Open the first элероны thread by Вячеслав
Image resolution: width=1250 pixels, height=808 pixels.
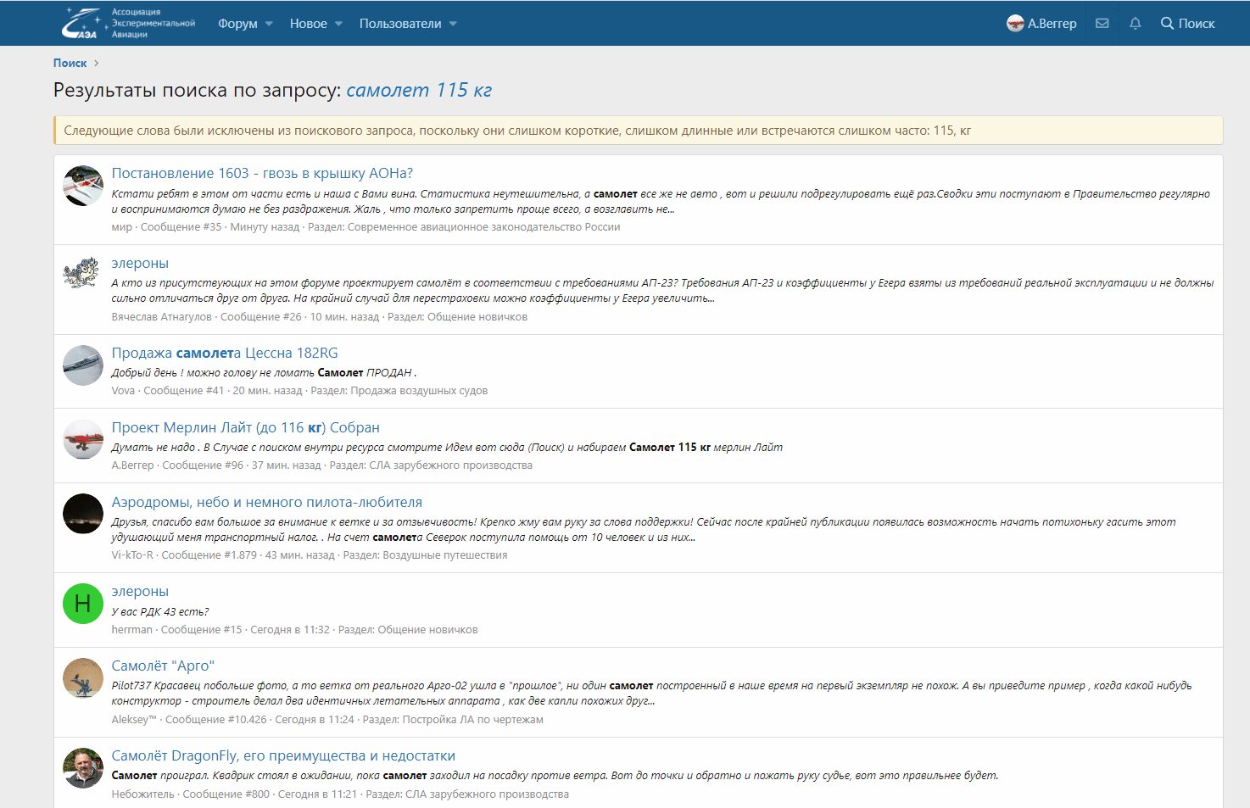140,263
